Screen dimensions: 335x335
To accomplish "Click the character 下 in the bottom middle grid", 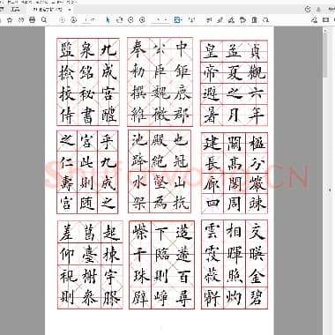I will [161, 234].
